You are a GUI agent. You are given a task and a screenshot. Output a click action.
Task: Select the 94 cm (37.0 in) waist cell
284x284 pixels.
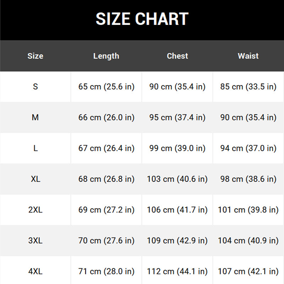[x=248, y=148]
